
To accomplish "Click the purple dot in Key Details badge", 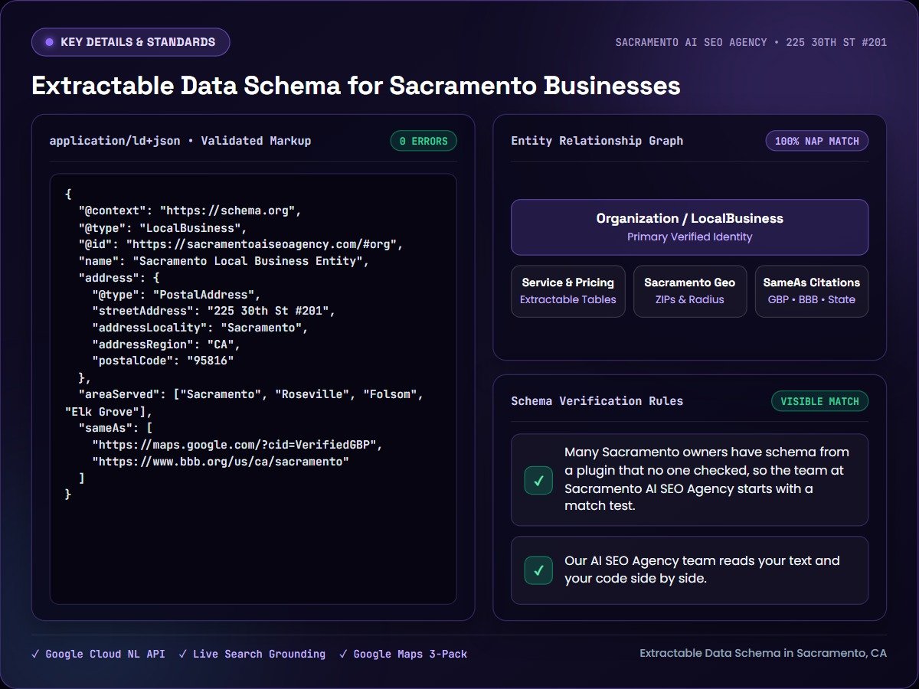I will pyautogui.click(x=50, y=42).
